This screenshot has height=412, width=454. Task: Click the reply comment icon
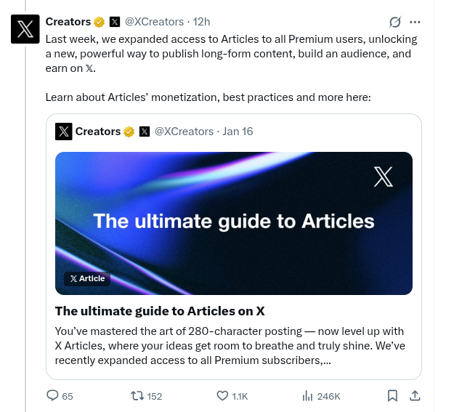click(x=52, y=396)
